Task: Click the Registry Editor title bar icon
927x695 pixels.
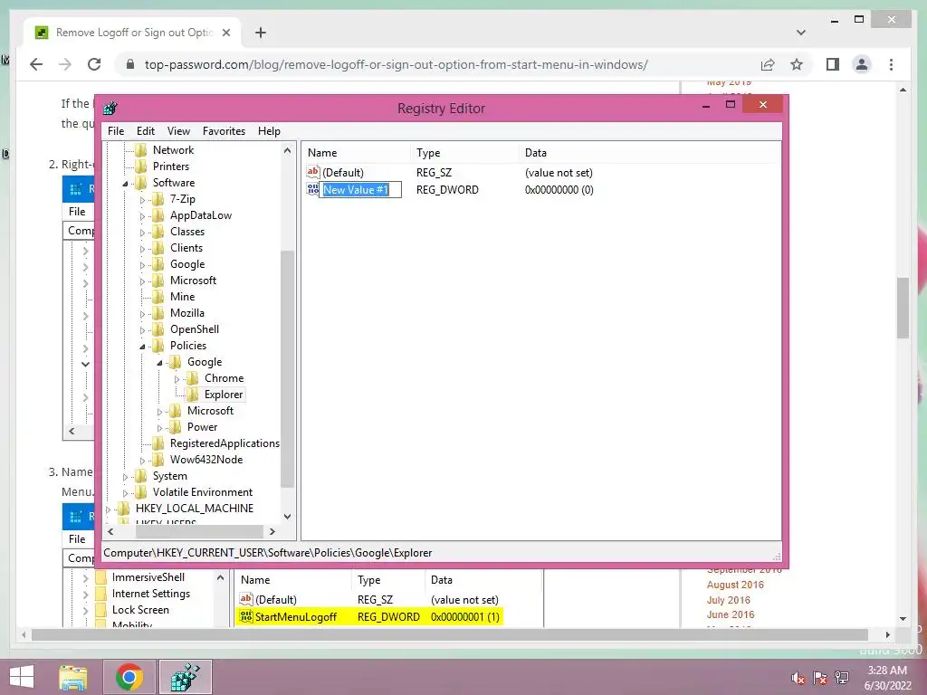Action: pos(110,109)
